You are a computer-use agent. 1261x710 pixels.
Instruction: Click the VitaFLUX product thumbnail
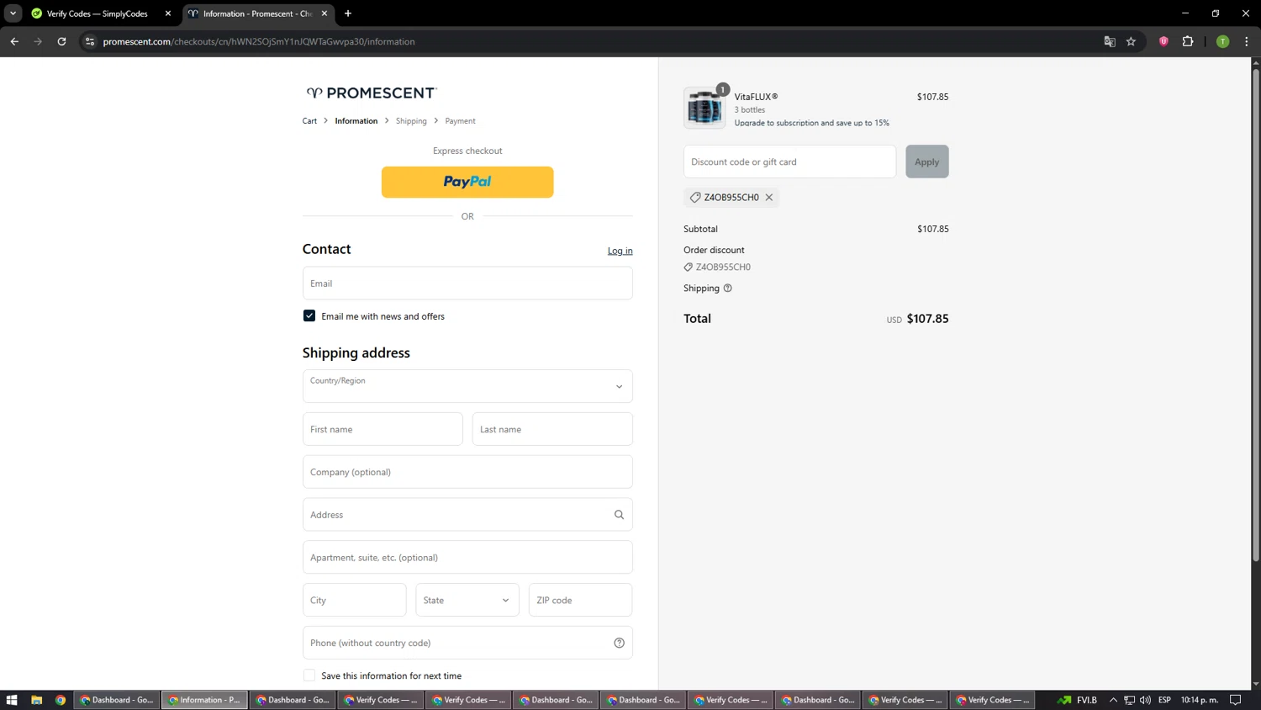coord(704,108)
